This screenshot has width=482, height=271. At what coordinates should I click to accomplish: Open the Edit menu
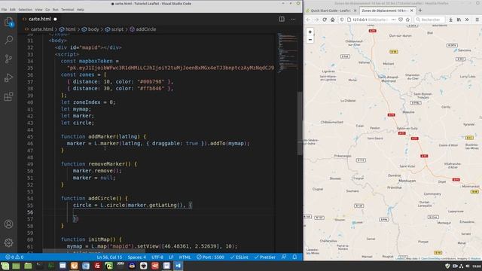tap(12, 10)
